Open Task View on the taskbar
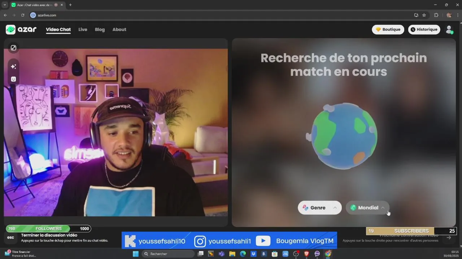462x259 pixels. 201,254
